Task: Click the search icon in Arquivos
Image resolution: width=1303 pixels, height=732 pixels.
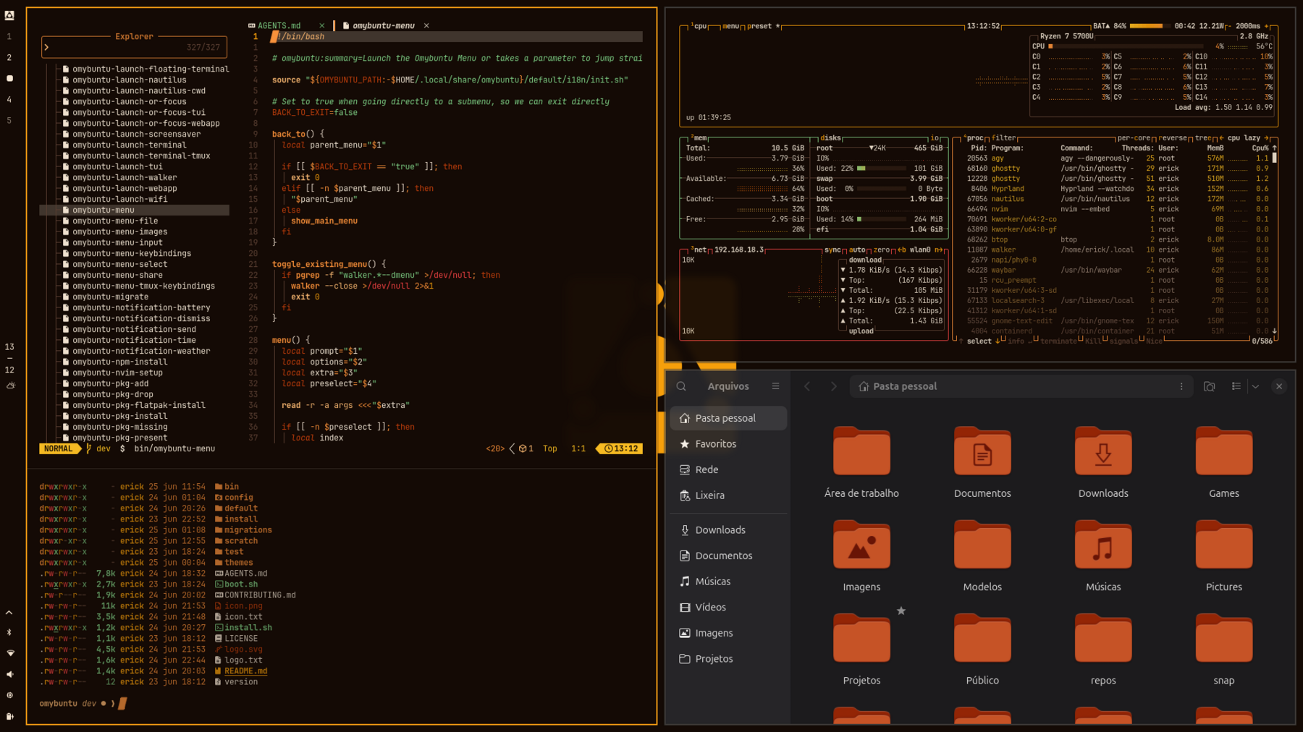Action: click(681, 386)
